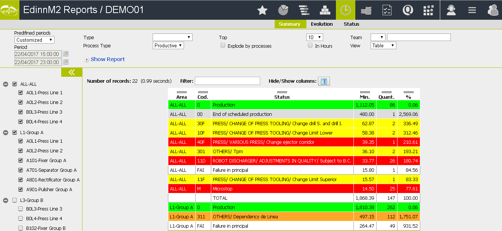Click the Team text input field
Viewport: 502px width, 231px height.
[x=419, y=37]
